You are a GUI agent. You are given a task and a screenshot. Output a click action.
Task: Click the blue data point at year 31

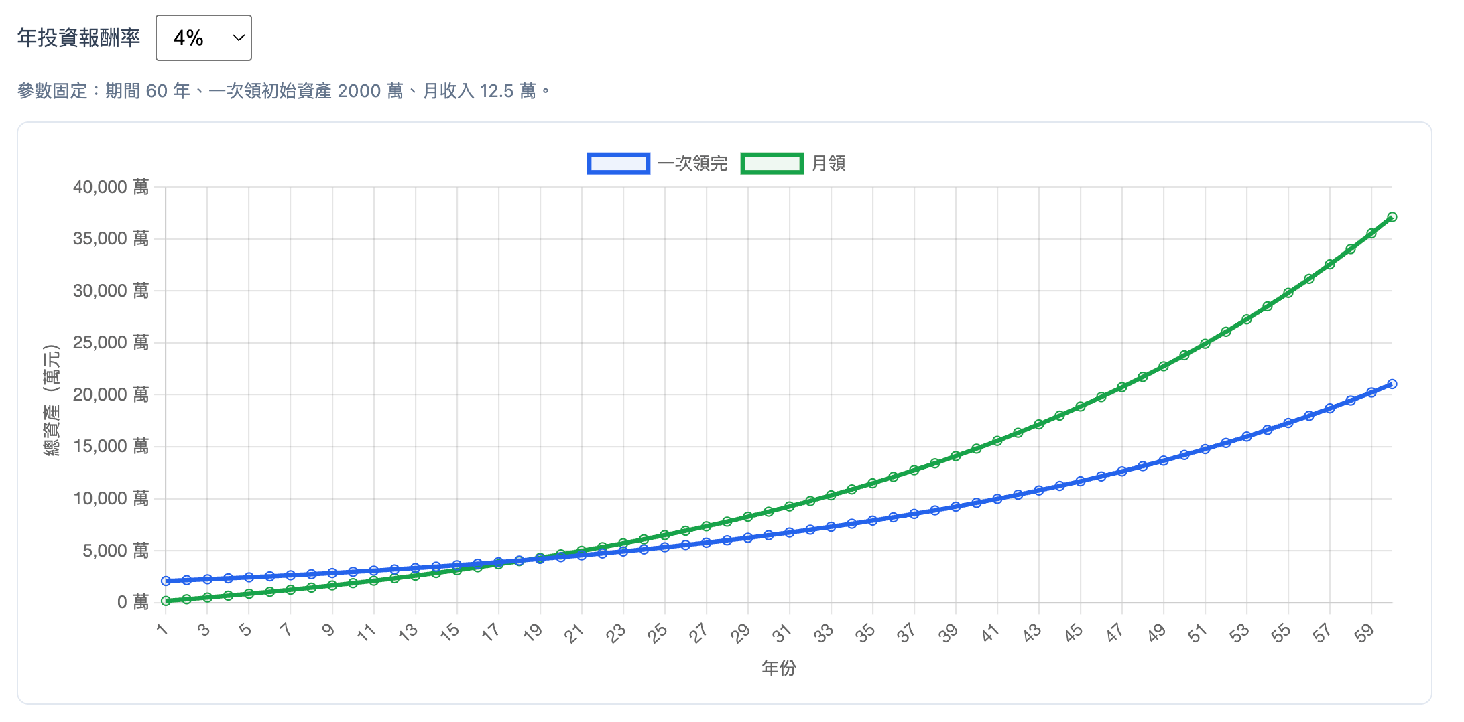[x=790, y=532]
